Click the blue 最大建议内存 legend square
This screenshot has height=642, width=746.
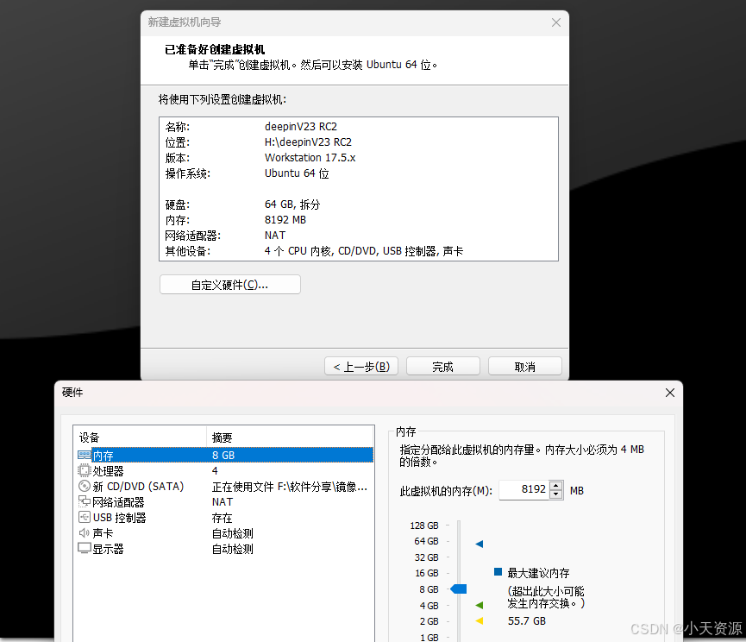(498, 571)
